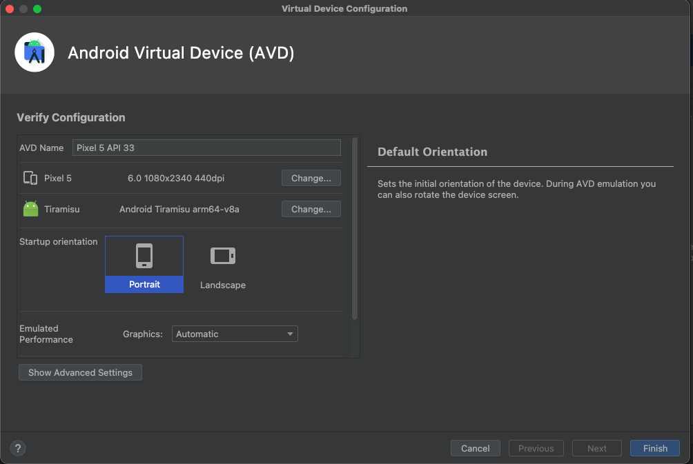
Task: Click Change button for Tiramisu system image
Action: pos(311,209)
